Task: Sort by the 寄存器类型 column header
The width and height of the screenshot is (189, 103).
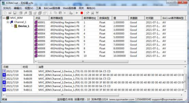Action: click(x=66, y=18)
